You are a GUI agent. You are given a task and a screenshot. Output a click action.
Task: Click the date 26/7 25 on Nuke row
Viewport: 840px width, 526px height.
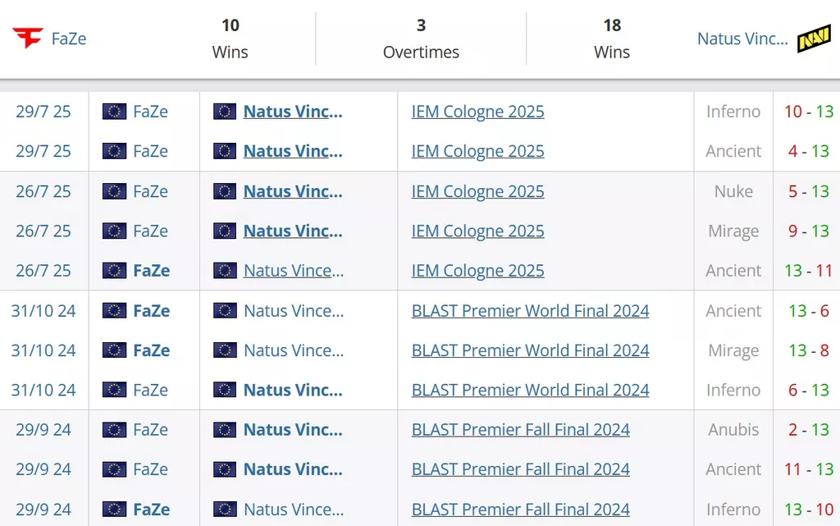(43, 191)
